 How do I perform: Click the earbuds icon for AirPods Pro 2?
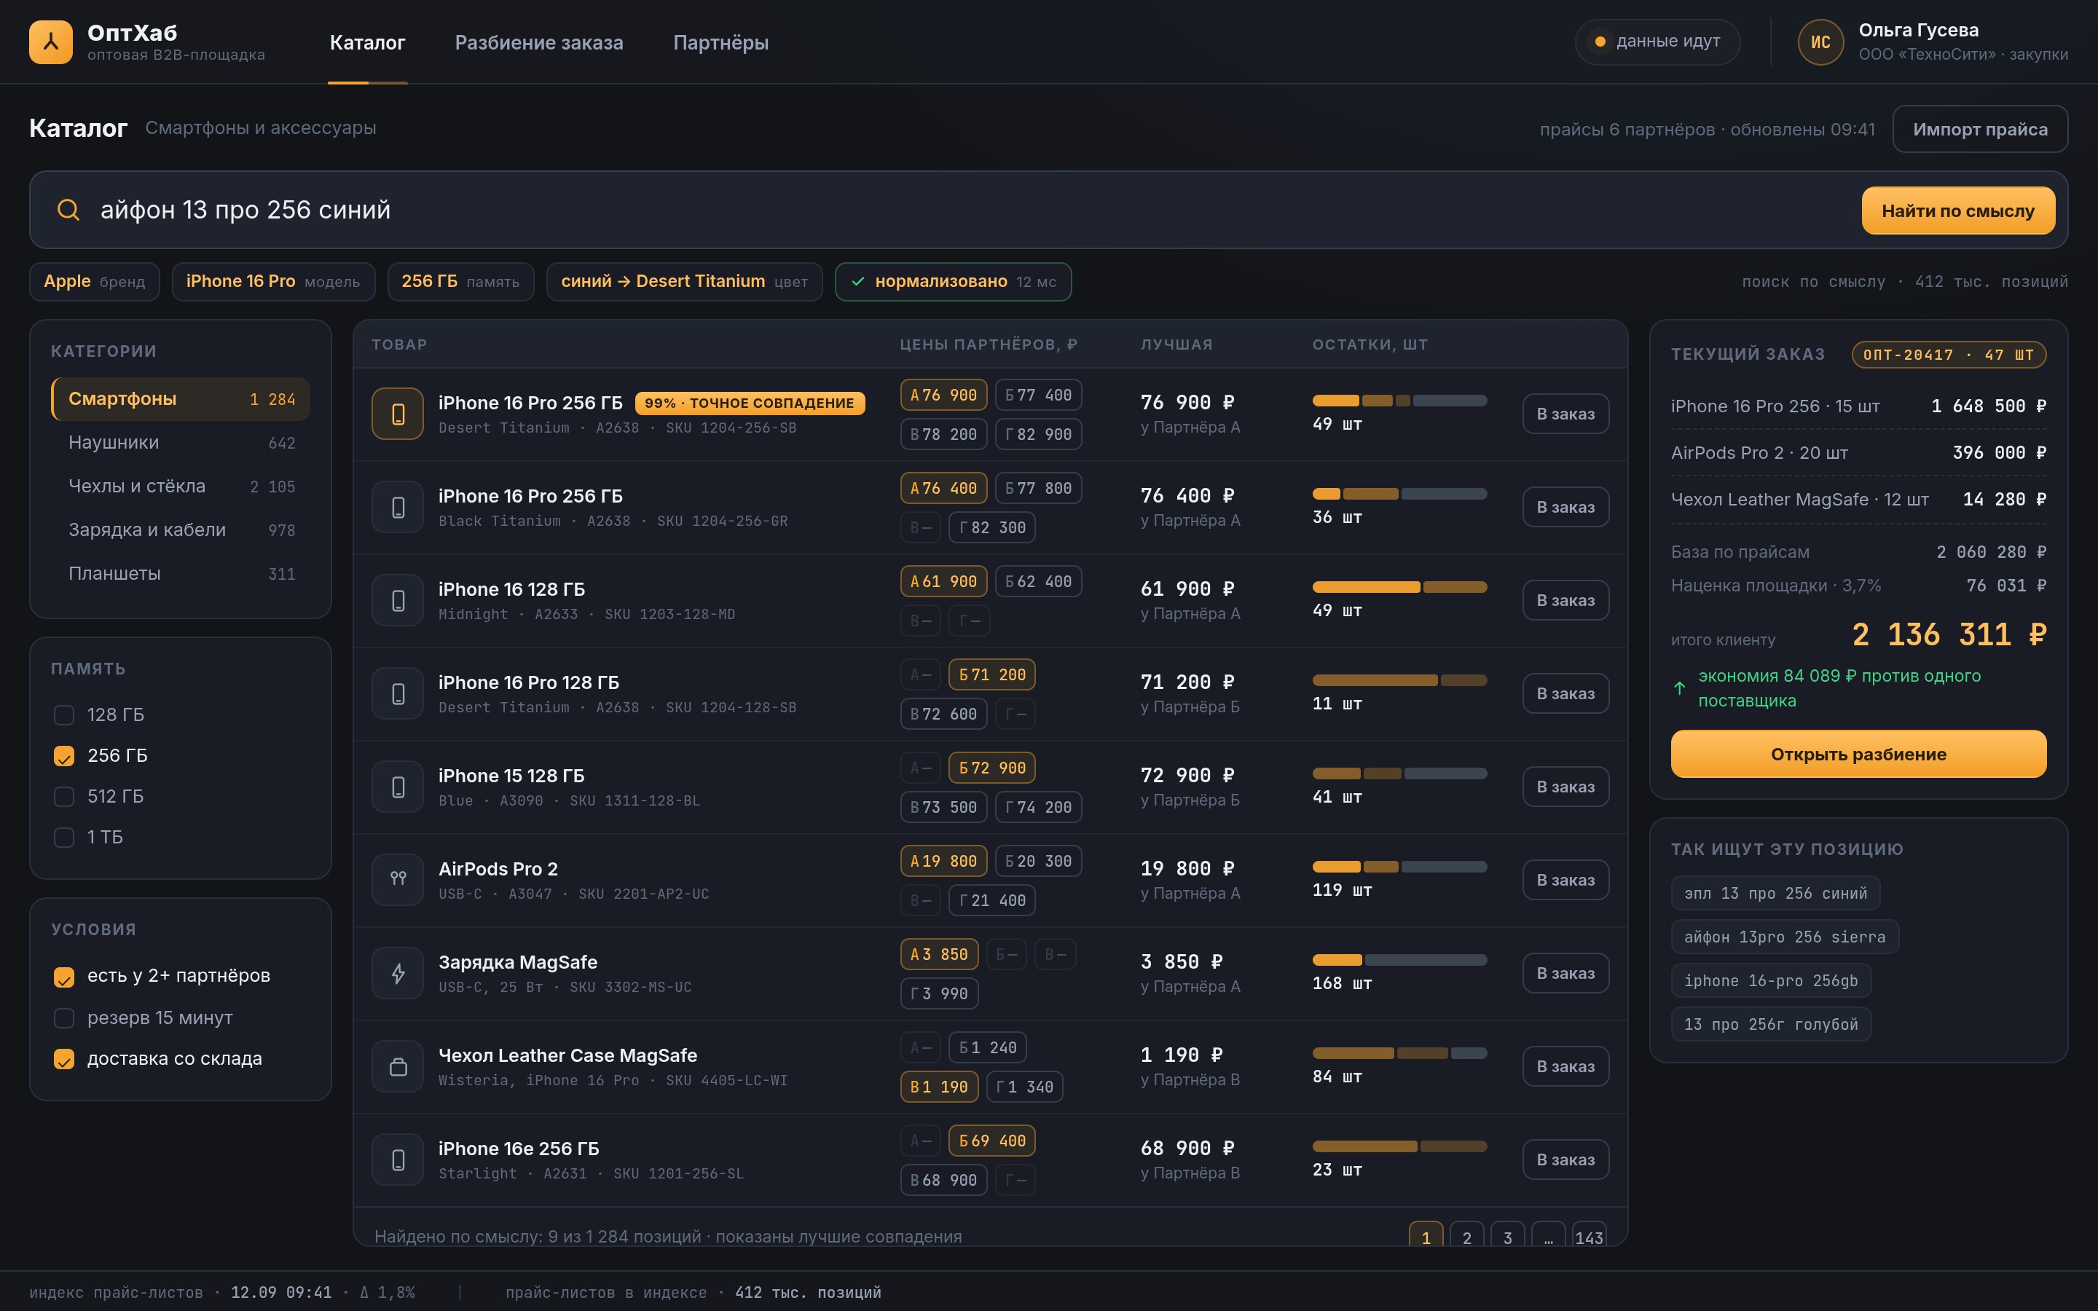398,880
